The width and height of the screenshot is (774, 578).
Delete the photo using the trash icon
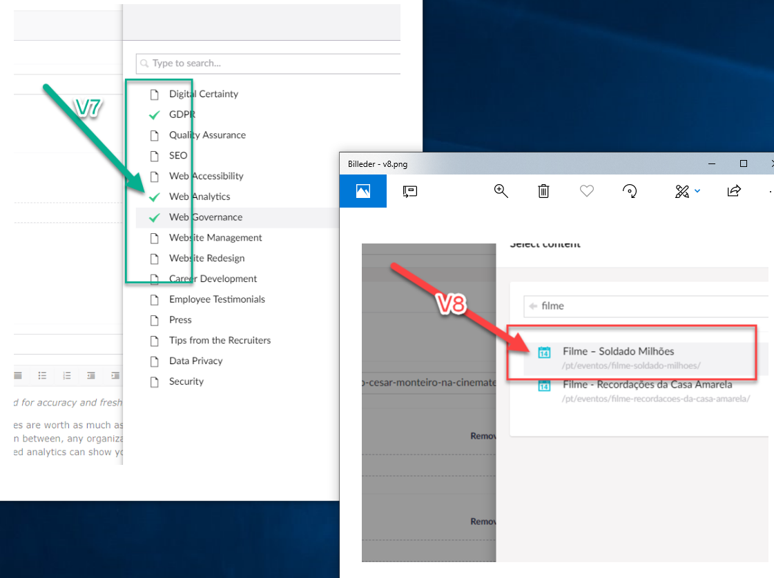tap(543, 191)
